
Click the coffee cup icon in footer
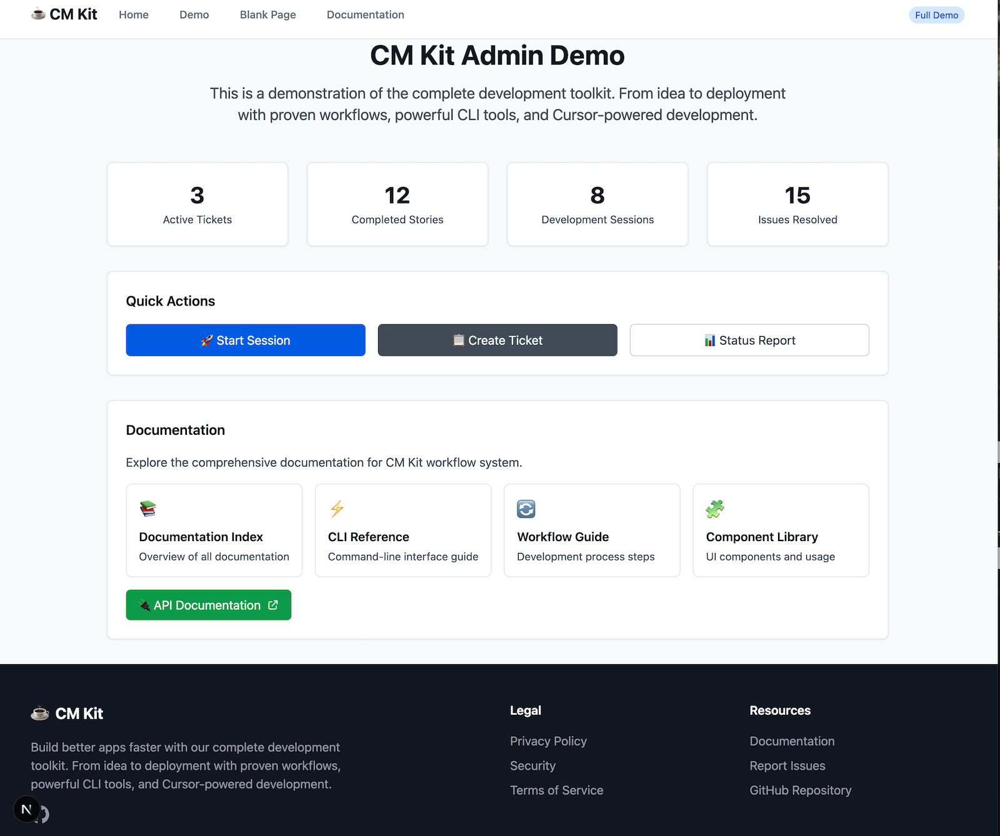click(x=40, y=713)
